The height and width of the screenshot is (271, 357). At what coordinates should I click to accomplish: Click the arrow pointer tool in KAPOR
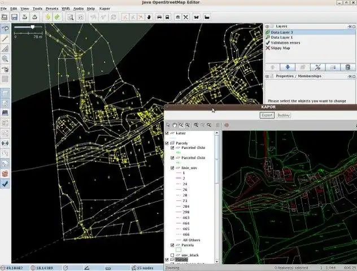(168, 125)
